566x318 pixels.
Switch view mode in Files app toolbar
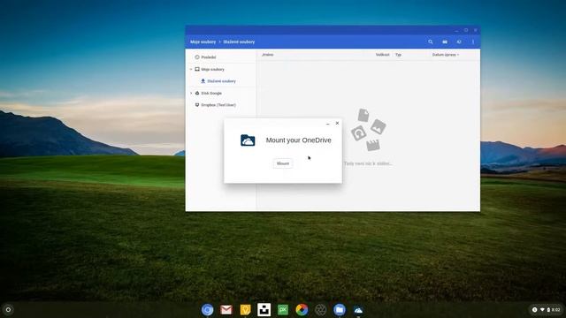(x=445, y=42)
